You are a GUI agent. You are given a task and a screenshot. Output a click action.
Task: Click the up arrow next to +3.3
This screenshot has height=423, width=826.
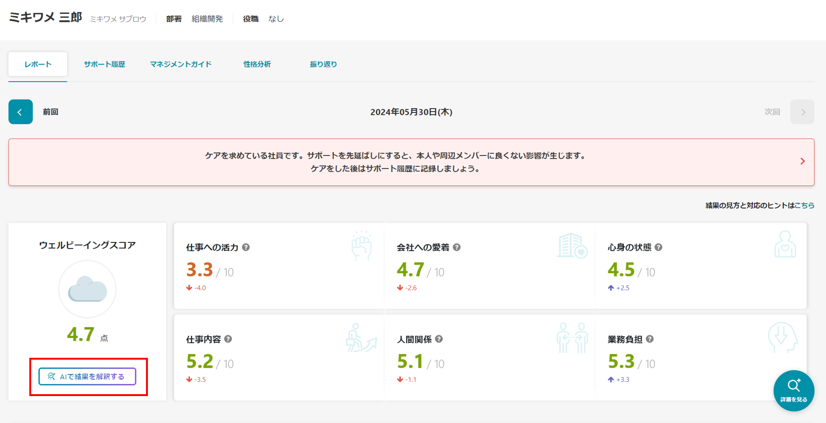point(611,380)
